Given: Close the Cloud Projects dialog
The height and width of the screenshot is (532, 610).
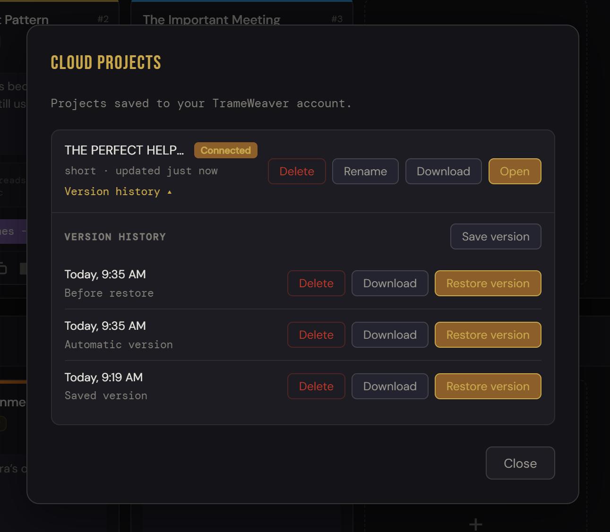Looking at the screenshot, I should 520,463.
